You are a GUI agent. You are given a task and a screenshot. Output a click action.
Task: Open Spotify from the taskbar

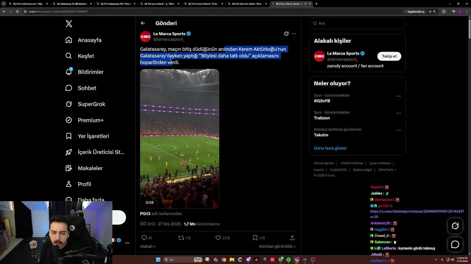point(288,260)
